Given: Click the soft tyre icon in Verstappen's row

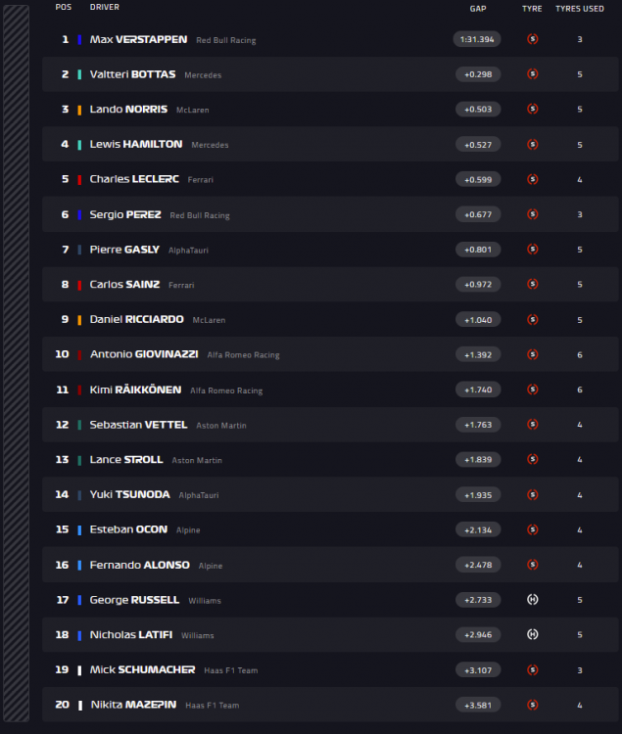Looking at the screenshot, I should [533, 40].
